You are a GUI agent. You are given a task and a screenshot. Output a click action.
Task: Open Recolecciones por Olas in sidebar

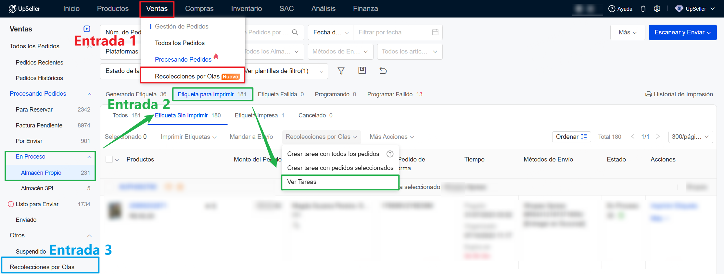click(42, 267)
